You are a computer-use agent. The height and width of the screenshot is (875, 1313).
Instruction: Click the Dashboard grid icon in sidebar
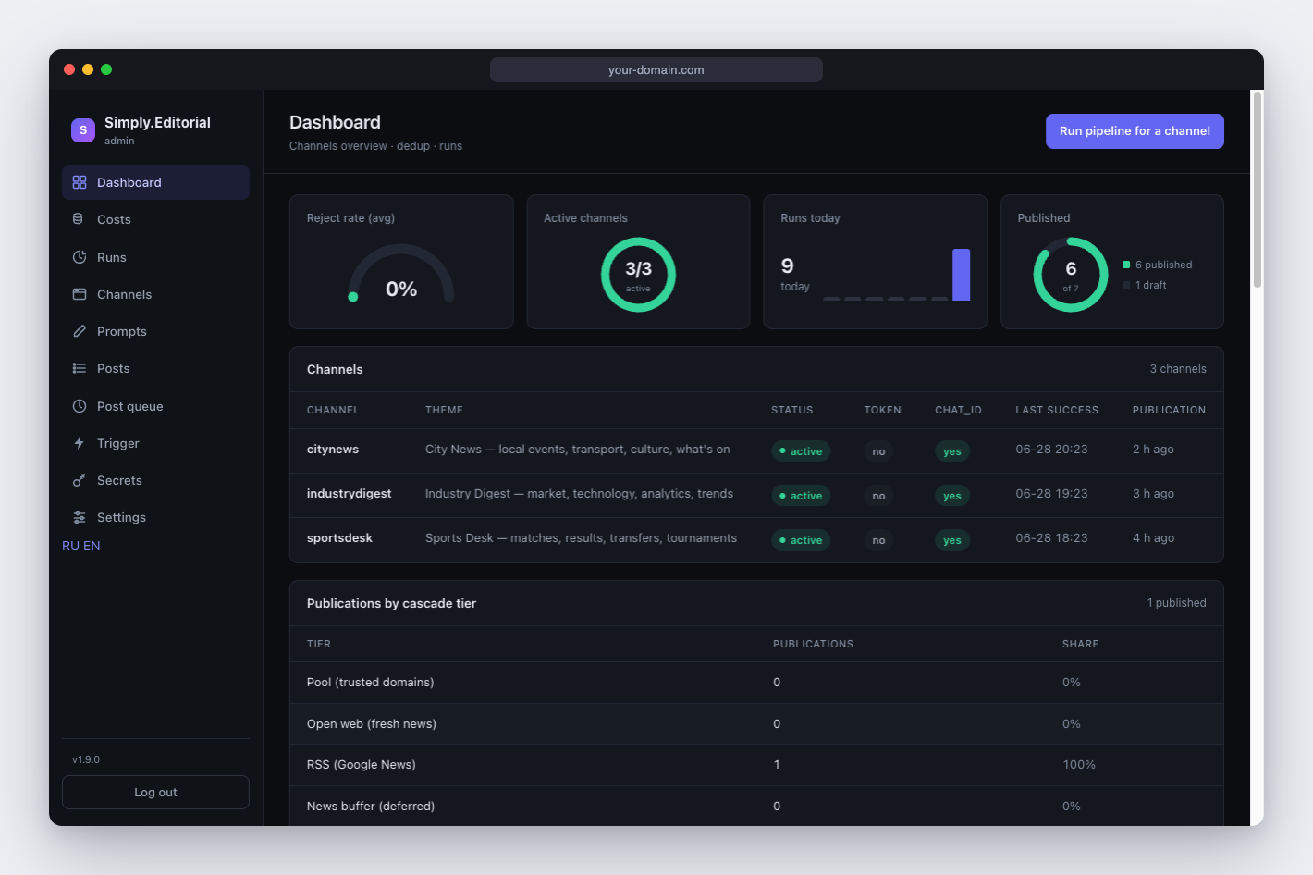point(80,182)
